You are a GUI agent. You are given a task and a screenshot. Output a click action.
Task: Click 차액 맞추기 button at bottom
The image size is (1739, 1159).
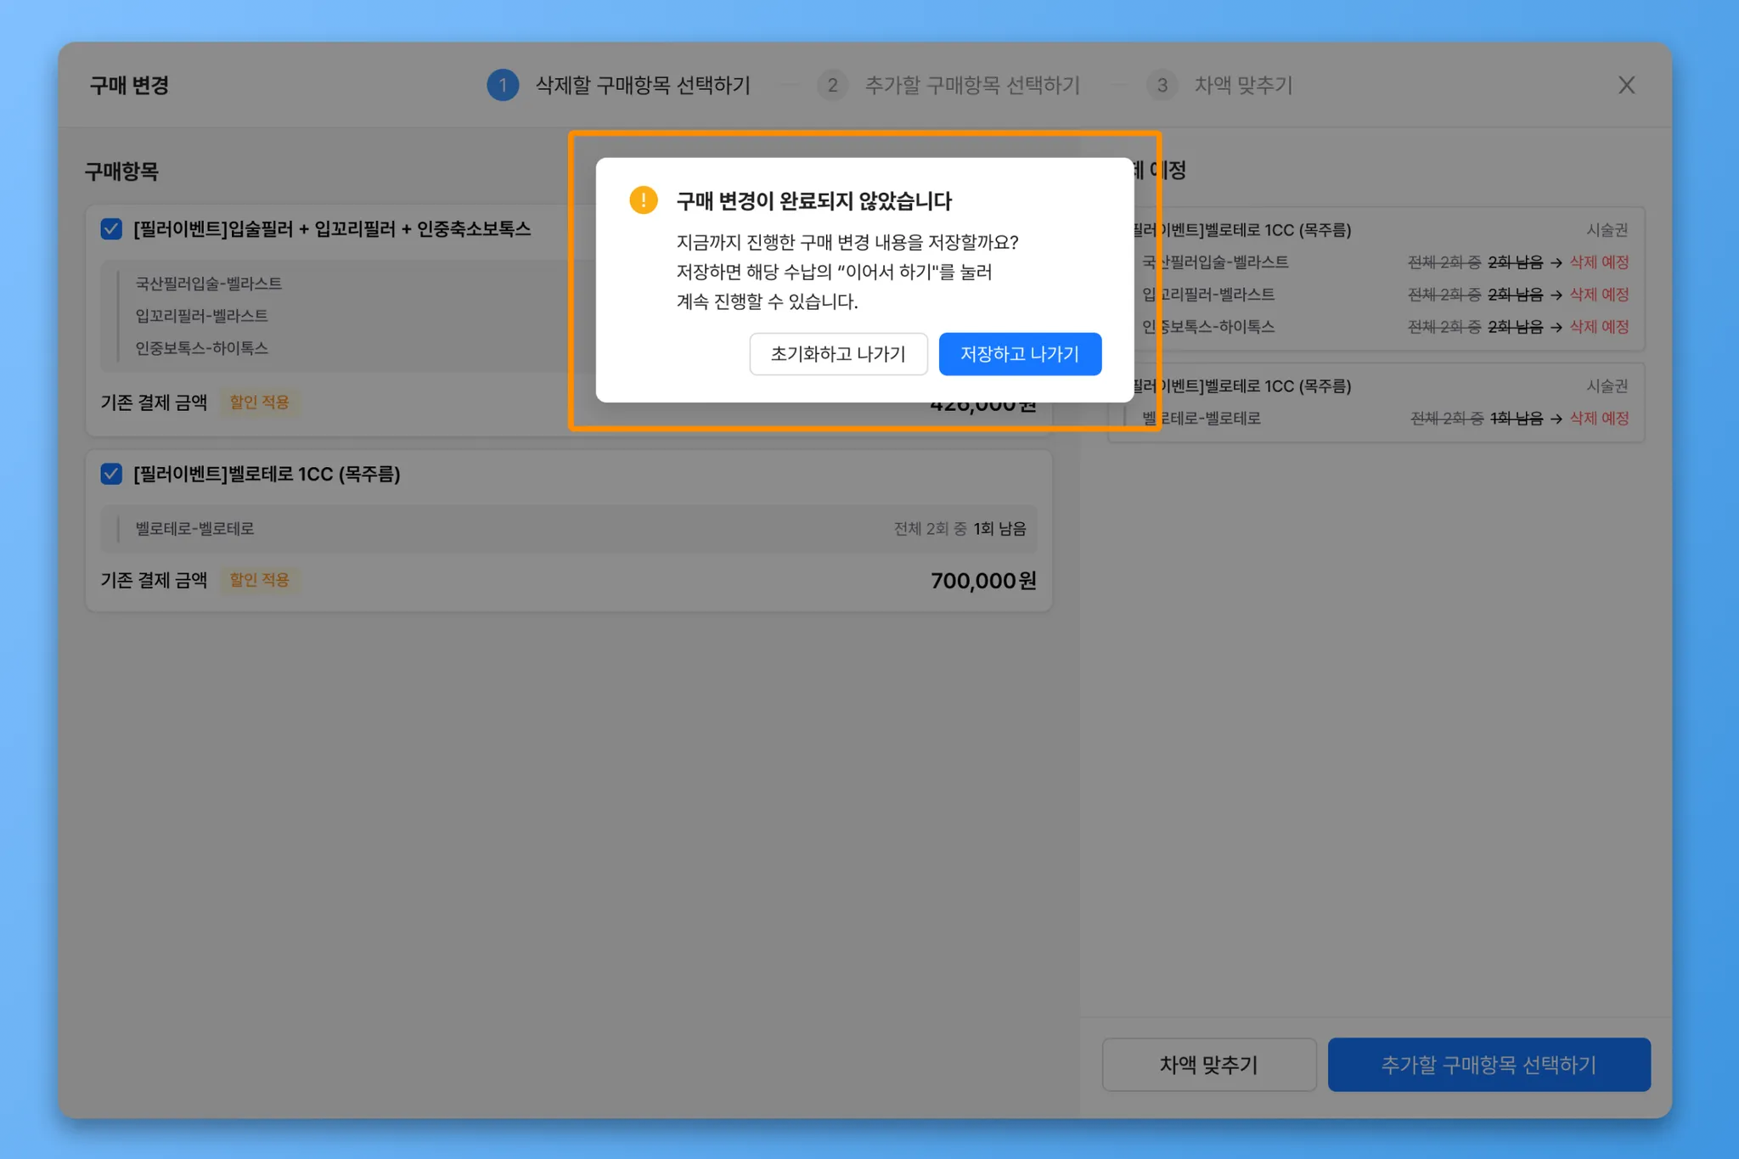point(1208,1064)
